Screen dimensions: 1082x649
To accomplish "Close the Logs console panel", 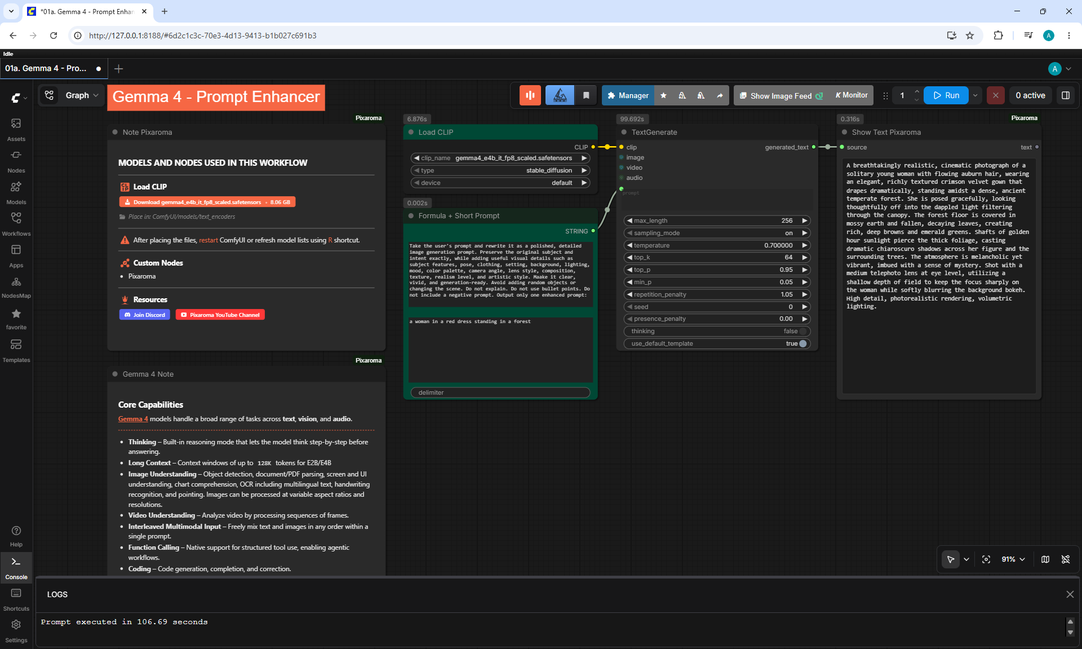I will point(1070,594).
